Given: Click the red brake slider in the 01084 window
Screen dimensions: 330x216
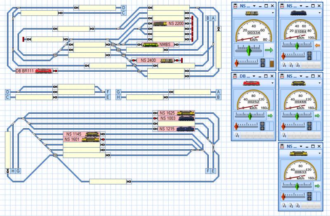Looking at the screenshot, I should pyautogui.click(x=283, y=56).
